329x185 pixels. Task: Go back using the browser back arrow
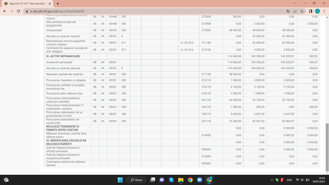(4, 11)
